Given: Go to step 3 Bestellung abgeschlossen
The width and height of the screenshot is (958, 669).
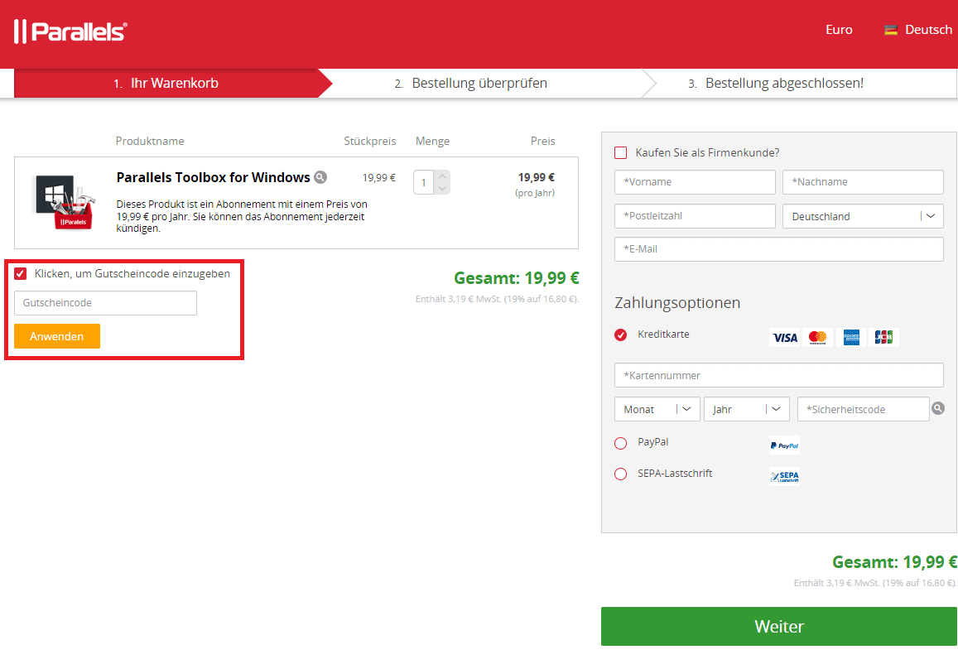Looking at the screenshot, I should (776, 83).
